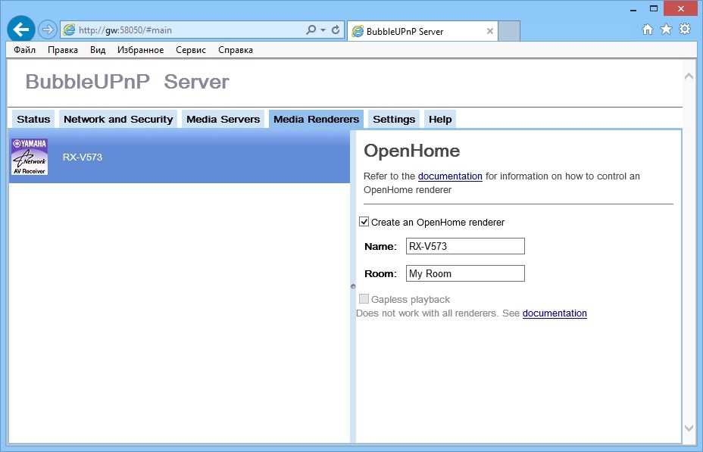Open the Help tab

(x=440, y=119)
